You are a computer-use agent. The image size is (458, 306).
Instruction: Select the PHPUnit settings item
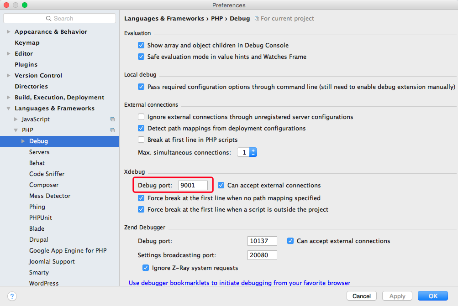[41, 218]
